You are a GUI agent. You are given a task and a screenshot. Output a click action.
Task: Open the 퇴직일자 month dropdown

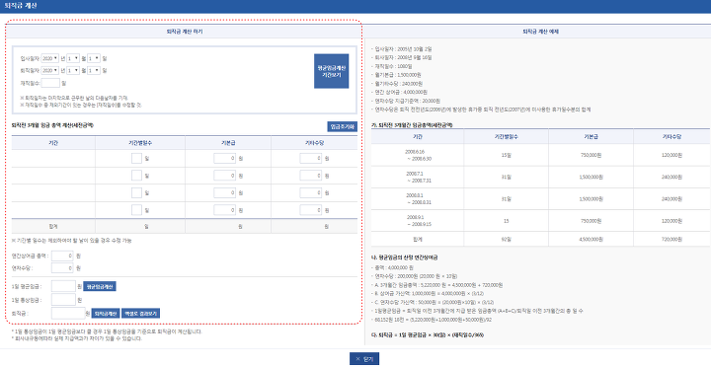pos(73,70)
